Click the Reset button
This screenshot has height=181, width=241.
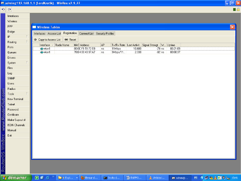(71, 40)
